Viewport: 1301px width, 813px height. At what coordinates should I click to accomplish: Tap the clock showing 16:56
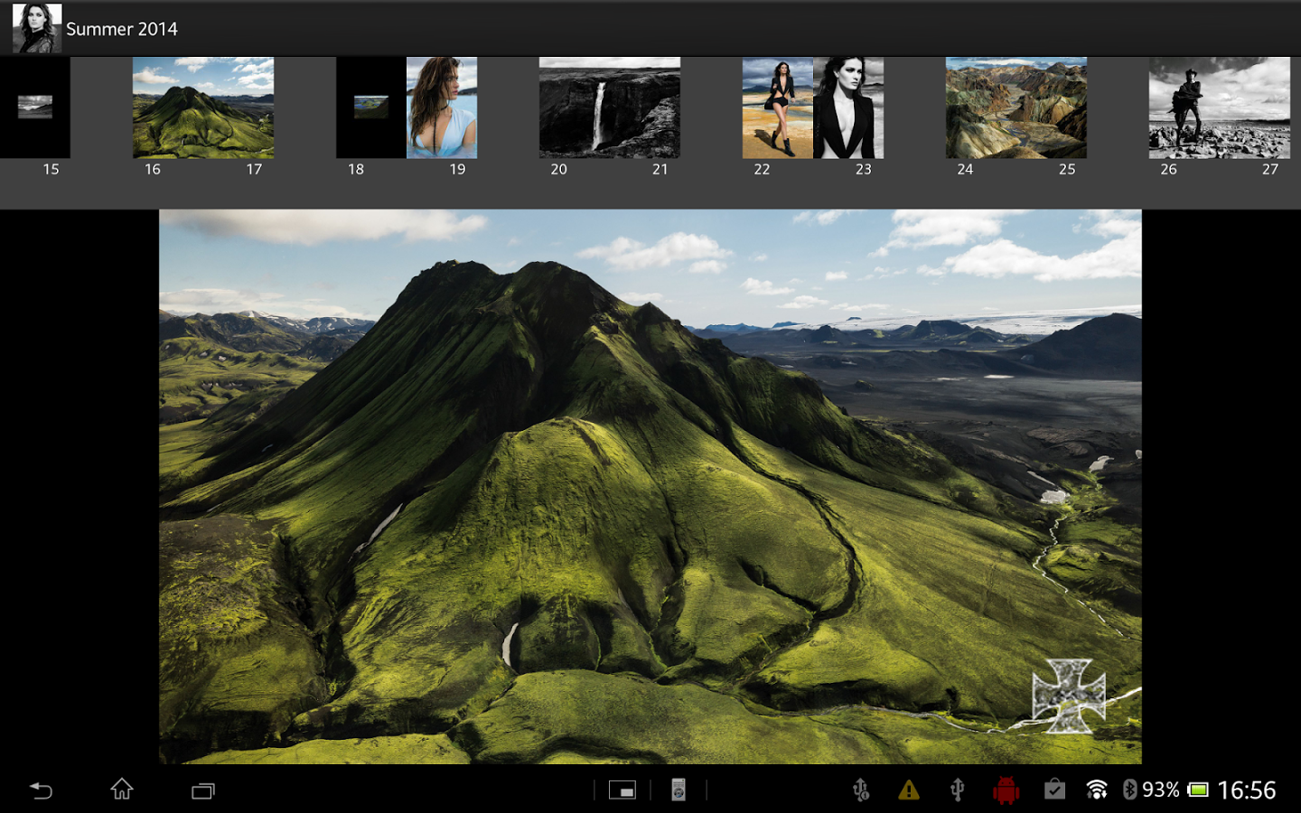tap(1247, 790)
